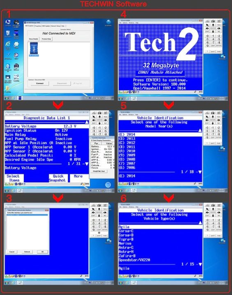Viewport: 232px width, 295px height.
Task: Toggle the checkbox beside Disconnect in MDI Manager
Action: (x=74, y=84)
